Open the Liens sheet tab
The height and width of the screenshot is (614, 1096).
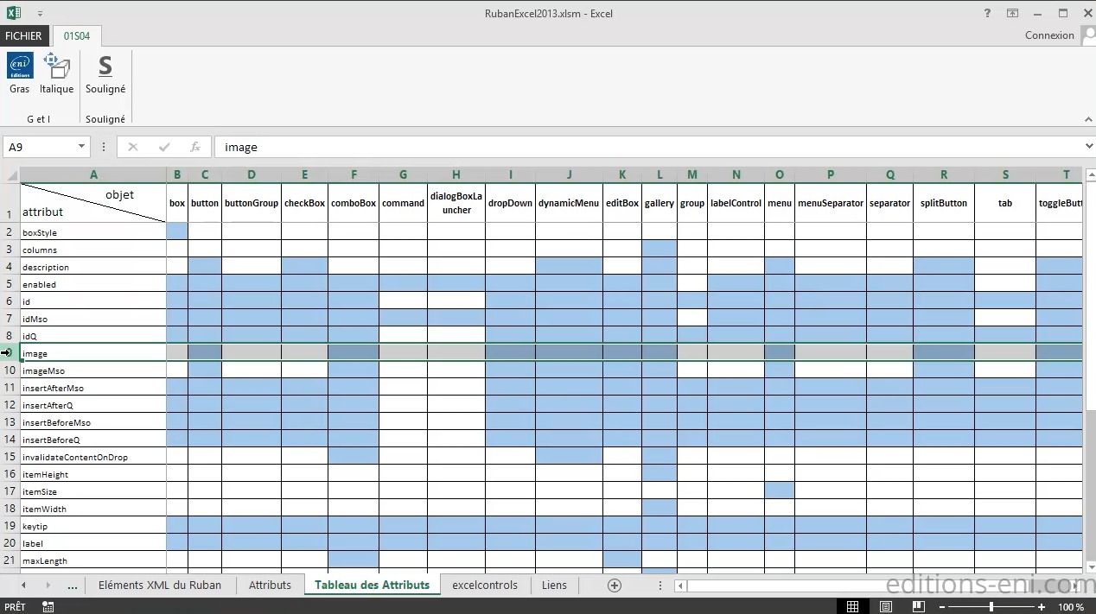tap(554, 585)
